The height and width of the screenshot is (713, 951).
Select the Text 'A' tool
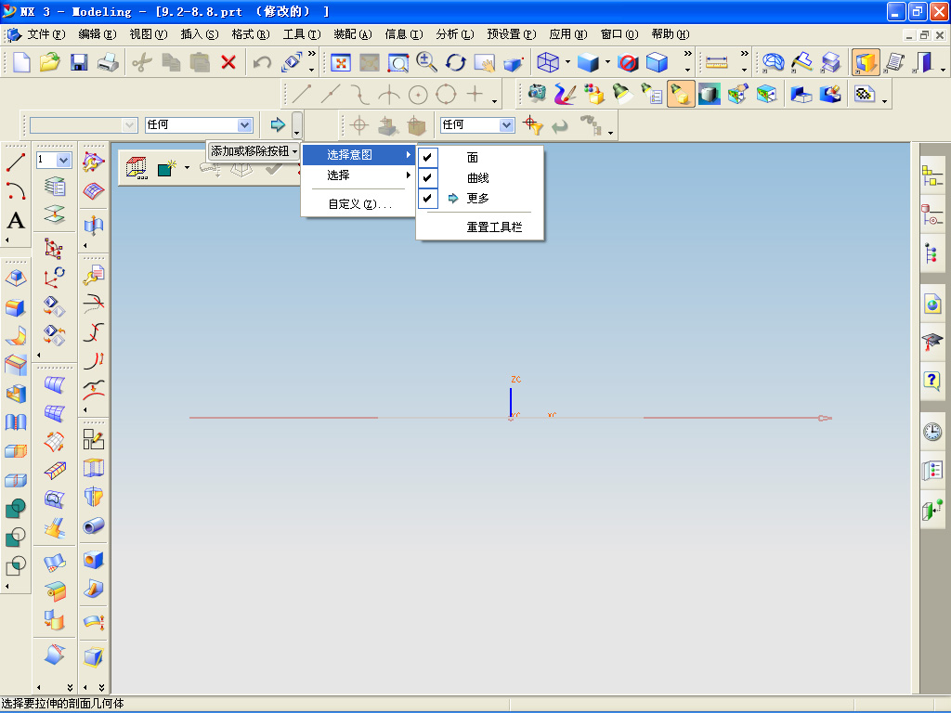coord(16,220)
